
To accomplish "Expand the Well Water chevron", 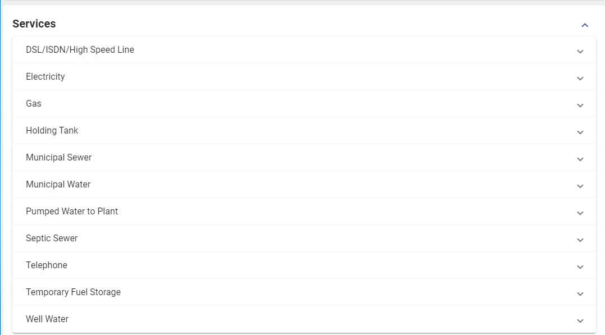I will pos(580,321).
